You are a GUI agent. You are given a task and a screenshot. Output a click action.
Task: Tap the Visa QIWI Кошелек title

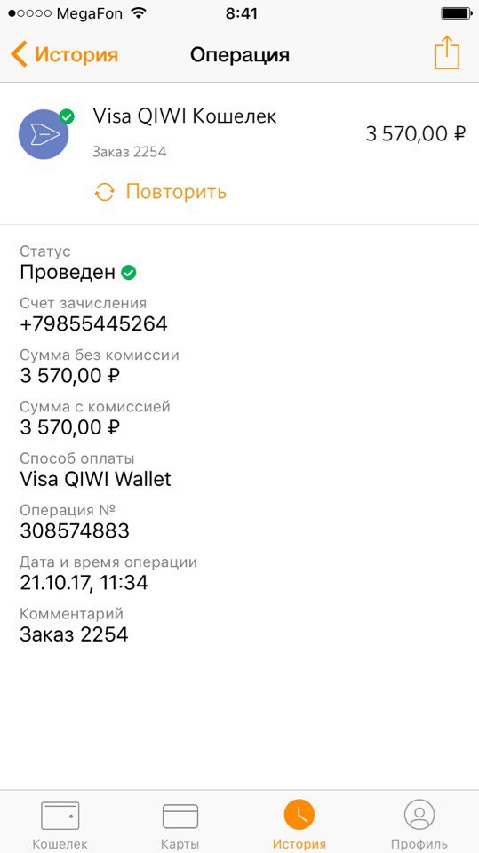[185, 116]
